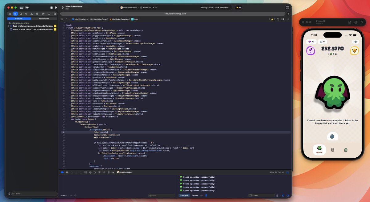The height and width of the screenshot is (202, 370).
Task: Click the navigator Filter field at bottom
Action: tap(34, 194)
